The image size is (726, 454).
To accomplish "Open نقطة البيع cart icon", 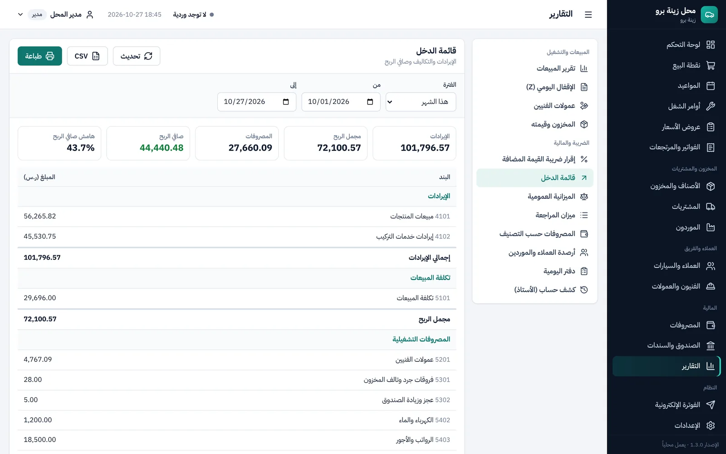I will [x=711, y=65].
